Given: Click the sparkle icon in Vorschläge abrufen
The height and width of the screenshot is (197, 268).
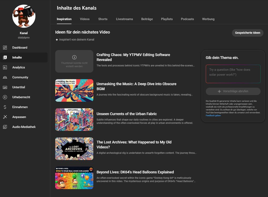Looking at the screenshot, I should (219, 91).
